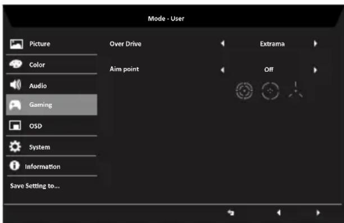Select the three-line aim point icon
This screenshot has height=223, width=344.
click(296, 90)
